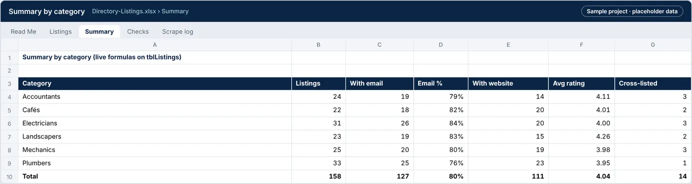Image resolution: width=692 pixels, height=184 pixels.
Task: Click total listings value 158
Action: click(318, 177)
